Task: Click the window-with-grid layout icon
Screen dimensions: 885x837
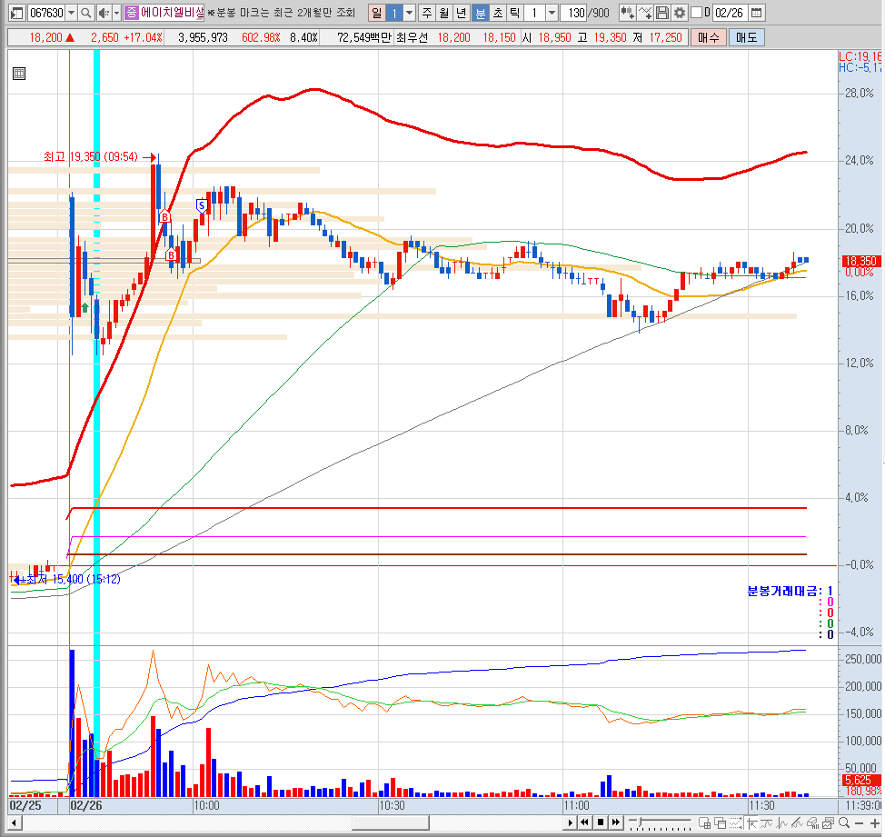Action: pyautogui.click(x=705, y=822)
